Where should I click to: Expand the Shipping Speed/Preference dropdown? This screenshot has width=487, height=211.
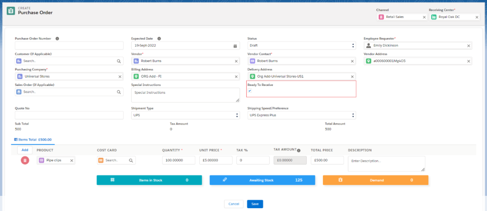[302, 115]
